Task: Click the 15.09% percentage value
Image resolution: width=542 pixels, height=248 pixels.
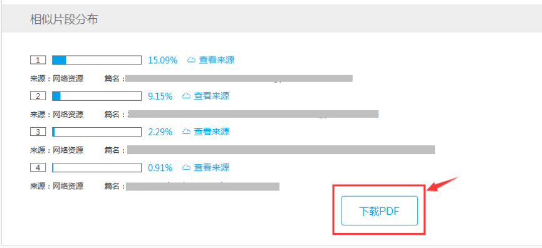Action: [x=163, y=61]
